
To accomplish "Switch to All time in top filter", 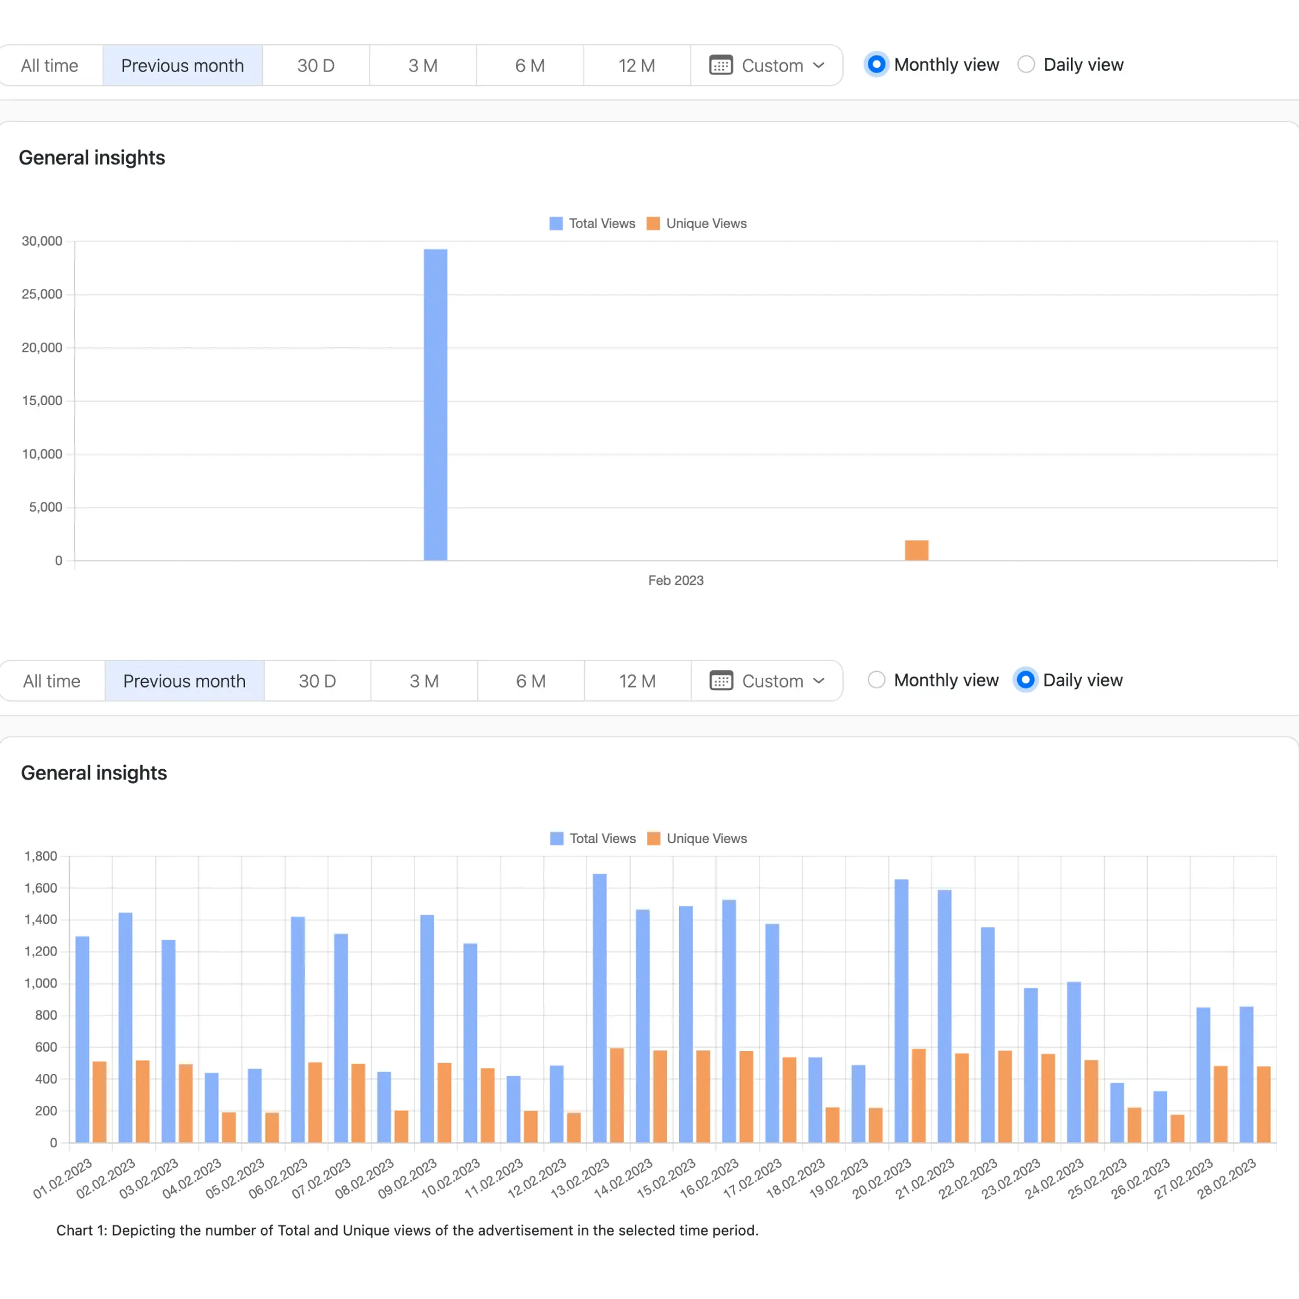I will 49,65.
